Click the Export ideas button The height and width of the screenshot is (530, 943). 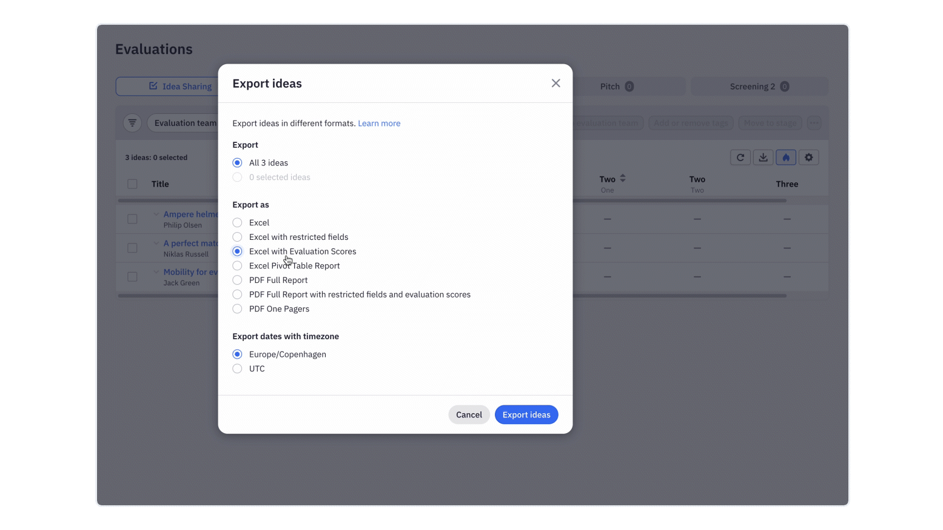526,414
